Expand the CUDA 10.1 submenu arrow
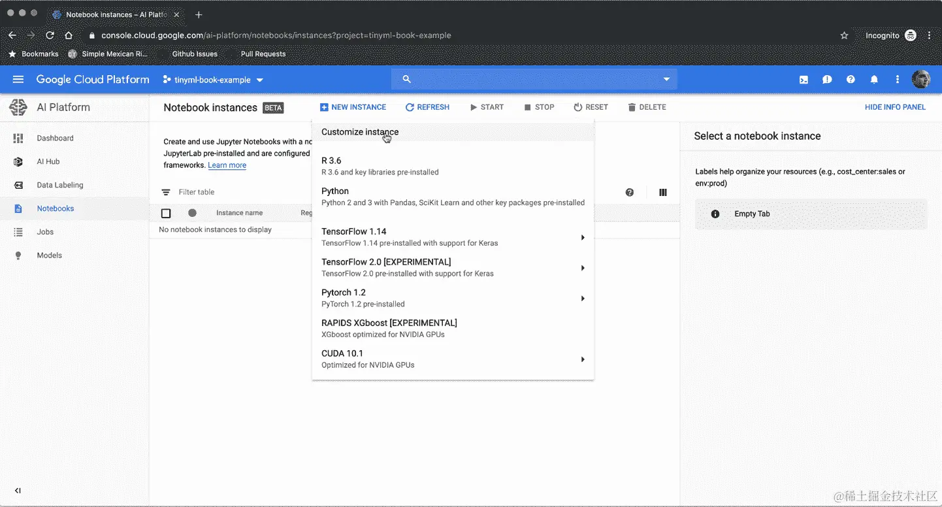The width and height of the screenshot is (942, 507). coord(583,359)
